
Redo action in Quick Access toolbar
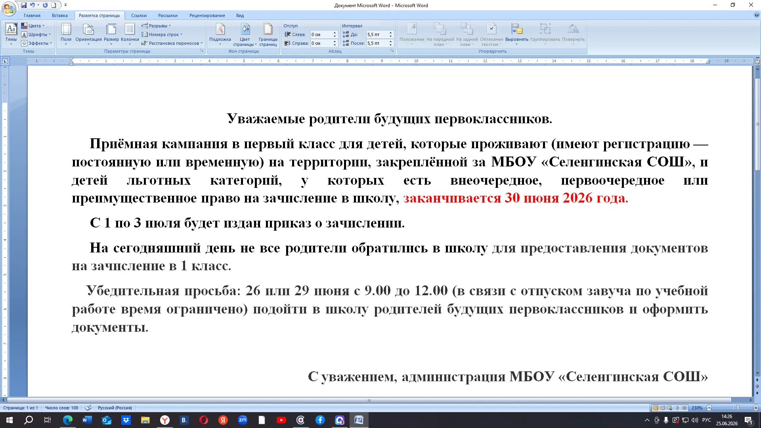pyautogui.click(x=45, y=5)
